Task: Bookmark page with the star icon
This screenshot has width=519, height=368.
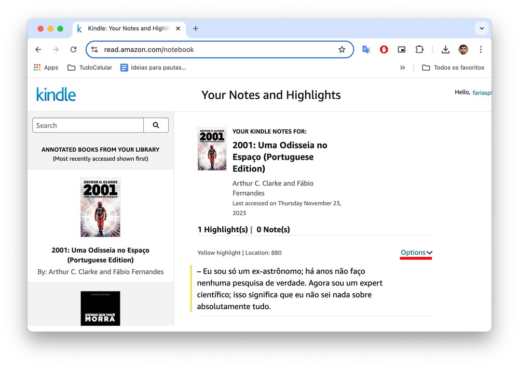Action: tap(342, 50)
